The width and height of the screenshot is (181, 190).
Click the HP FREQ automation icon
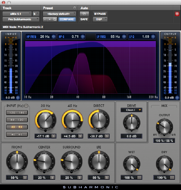coord(53,37)
